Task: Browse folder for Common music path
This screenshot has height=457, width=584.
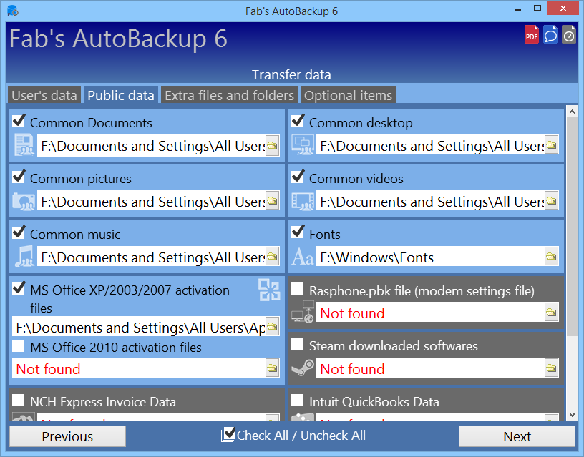Action: [272, 257]
